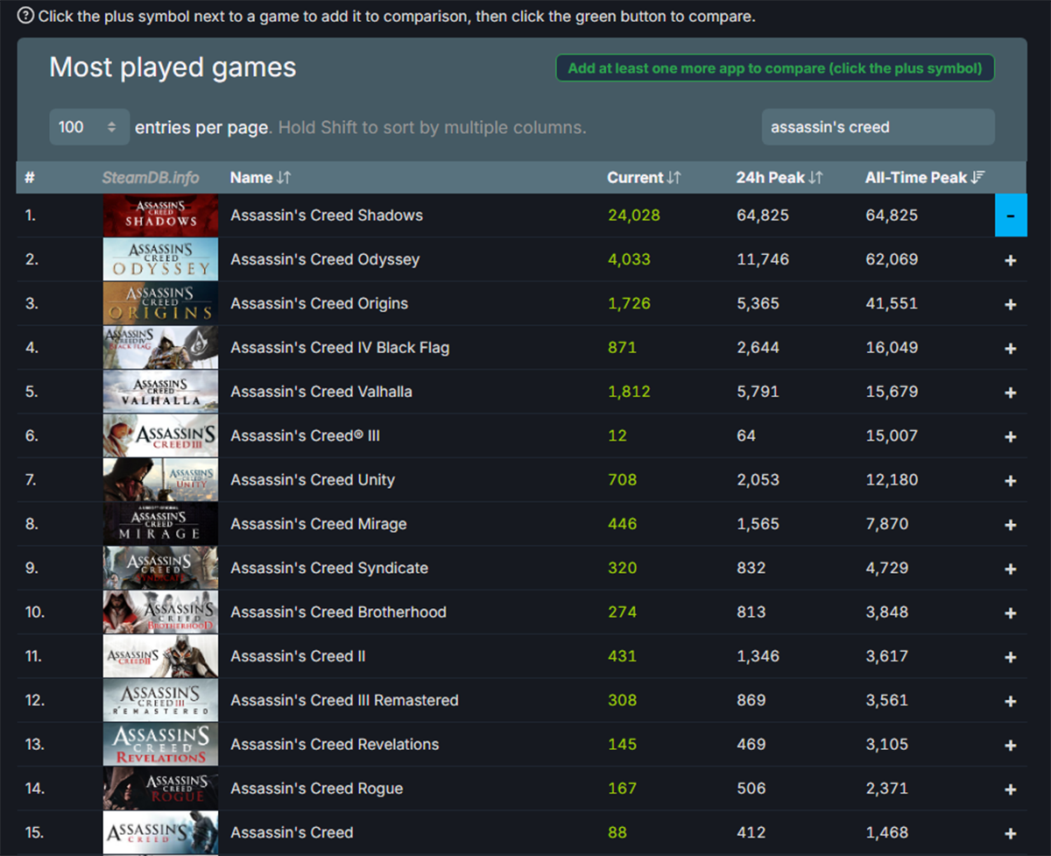Add Assassin's Creed Mirage to comparison
This screenshot has height=856, width=1051.
(1010, 525)
